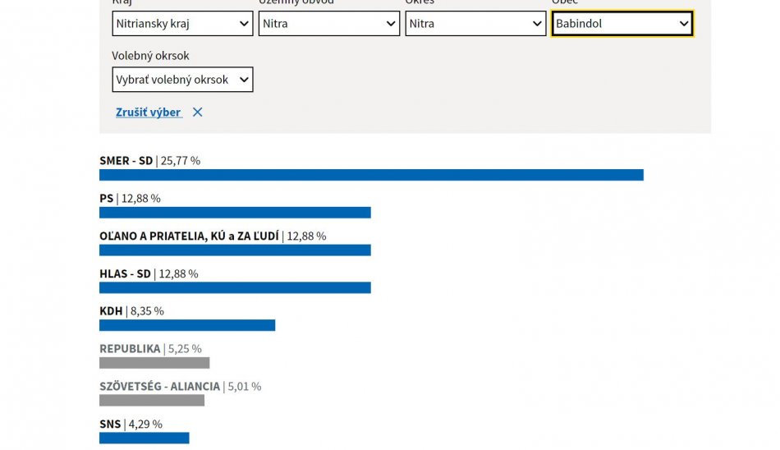Select the KDH blue result bar

pyautogui.click(x=187, y=325)
